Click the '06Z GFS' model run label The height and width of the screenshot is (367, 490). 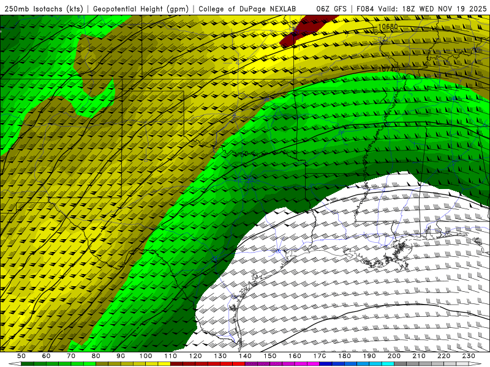[x=331, y=9]
